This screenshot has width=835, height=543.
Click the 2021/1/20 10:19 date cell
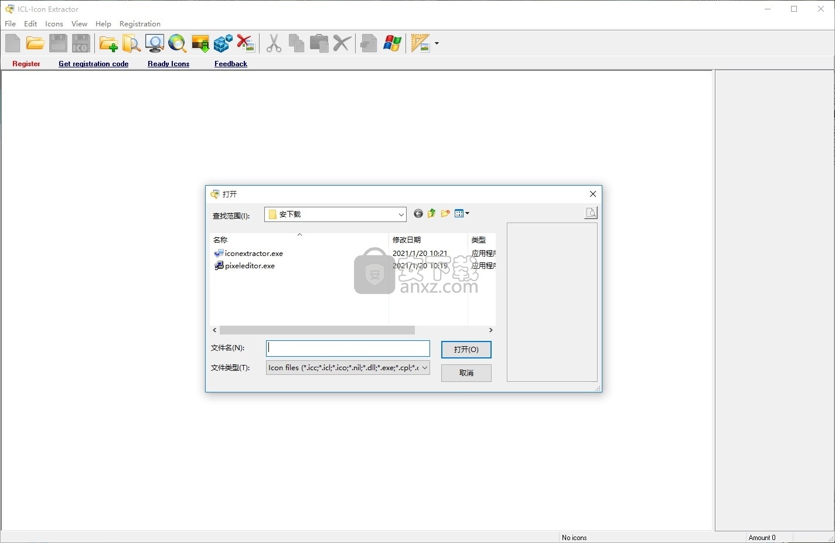(420, 265)
